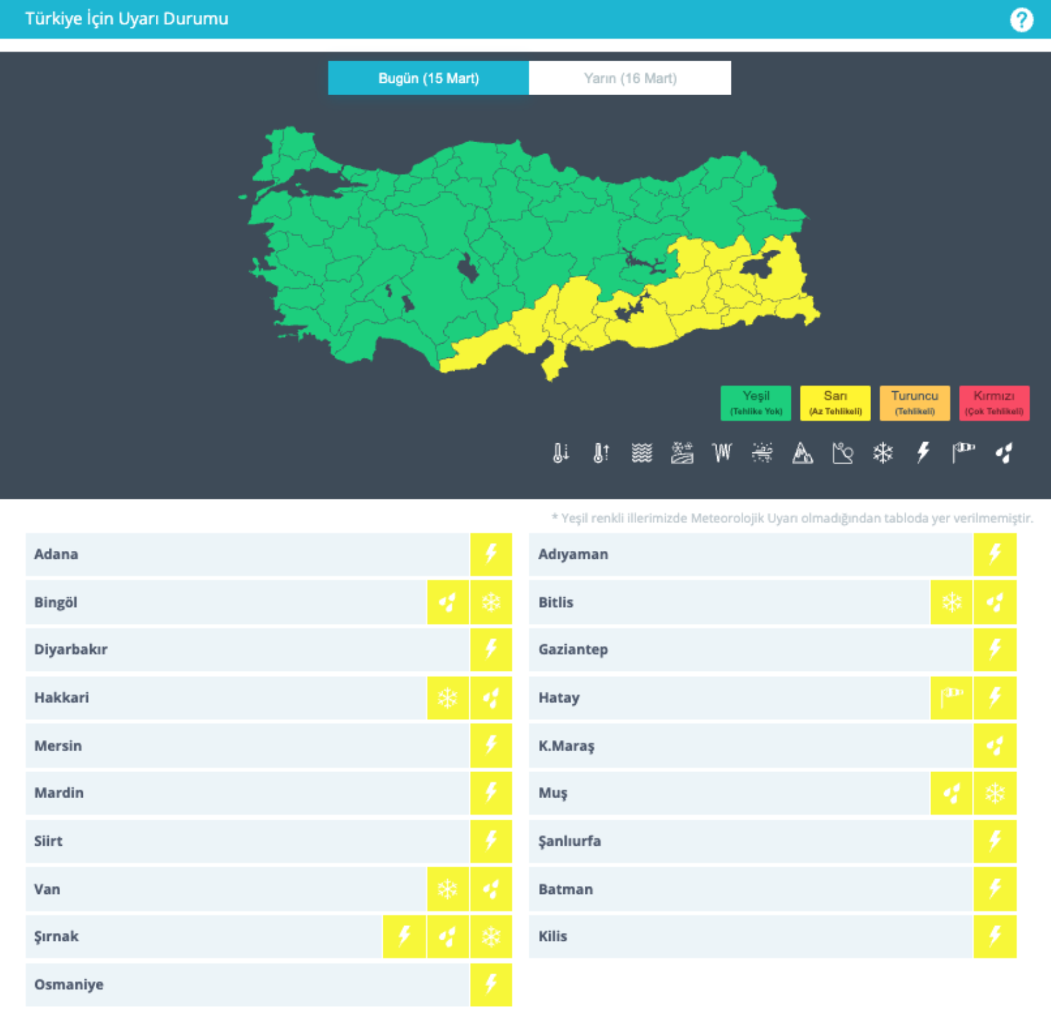1051x1012 pixels.
Task: Click the Diyarbakır province name
Action: [70, 650]
